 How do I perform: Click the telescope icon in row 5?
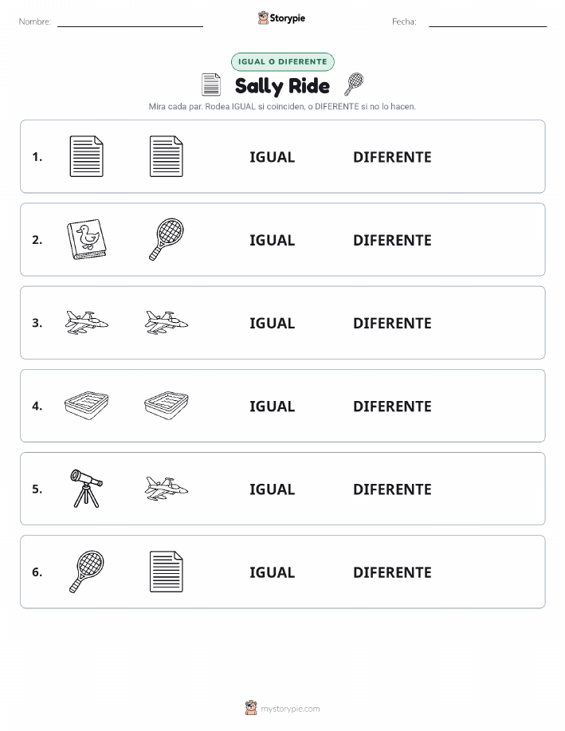coord(86,488)
